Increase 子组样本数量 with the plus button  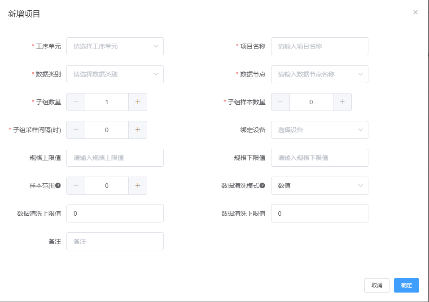[342, 102]
